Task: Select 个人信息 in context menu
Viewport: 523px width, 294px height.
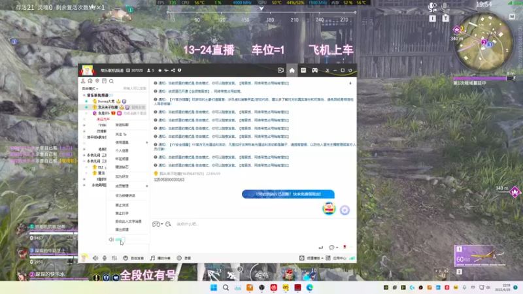Action: (x=122, y=151)
